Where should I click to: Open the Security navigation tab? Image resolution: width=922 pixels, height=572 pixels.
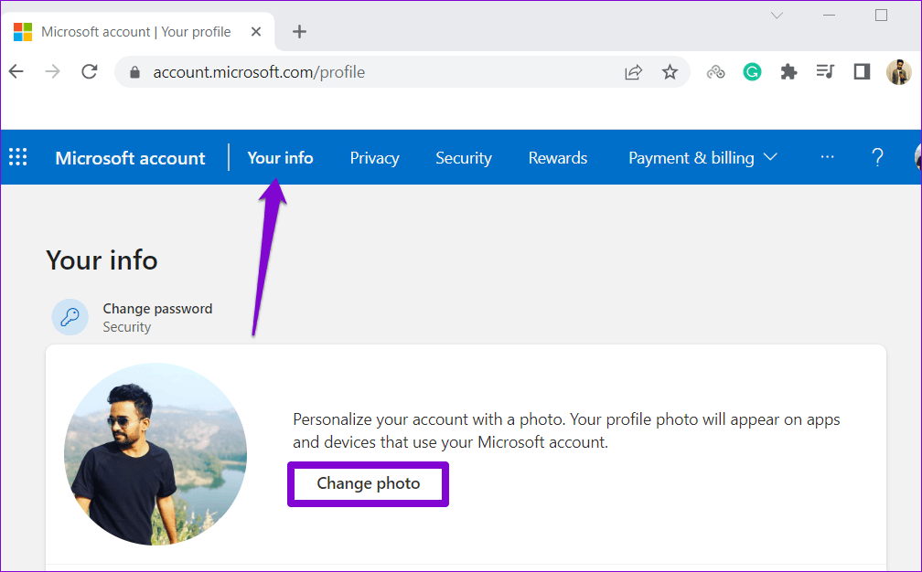pyautogui.click(x=463, y=157)
